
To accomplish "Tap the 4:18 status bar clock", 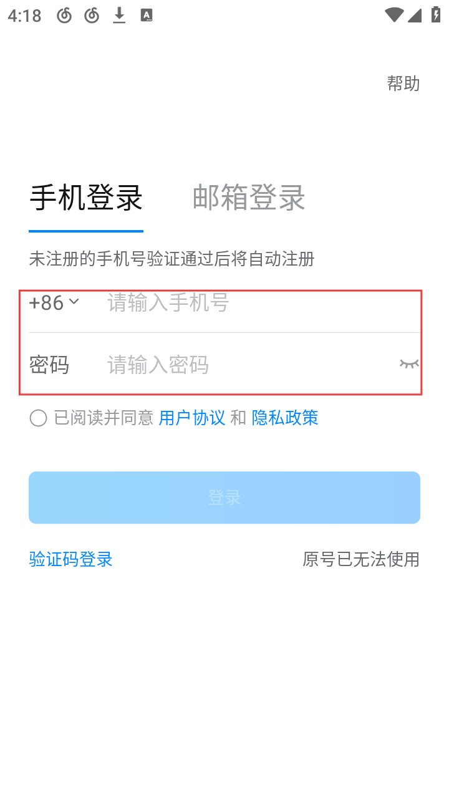I will pyautogui.click(x=24, y=16).
